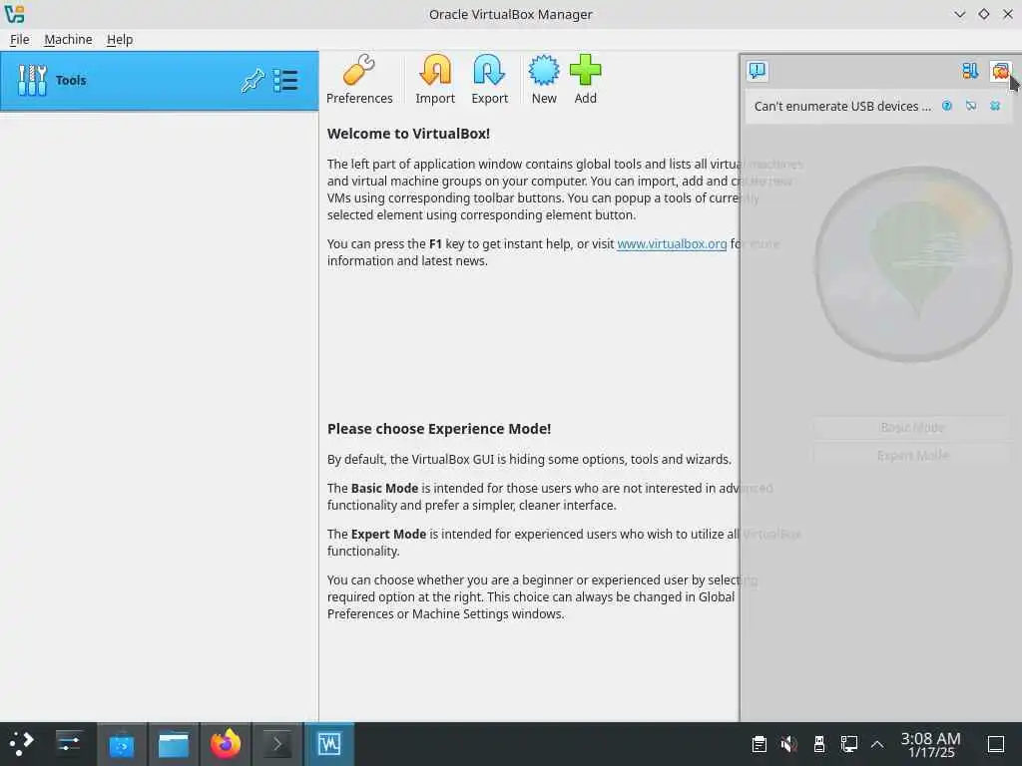Image resolution: width=1022 pixels, height=766 pixels.
Task: Click the "Can't enumerate USB devices" message
Action: point(842,106)
